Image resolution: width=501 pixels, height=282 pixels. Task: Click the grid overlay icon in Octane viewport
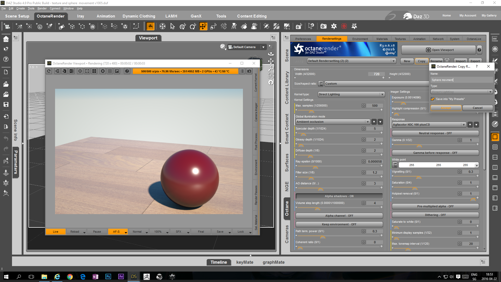point(110,71)
